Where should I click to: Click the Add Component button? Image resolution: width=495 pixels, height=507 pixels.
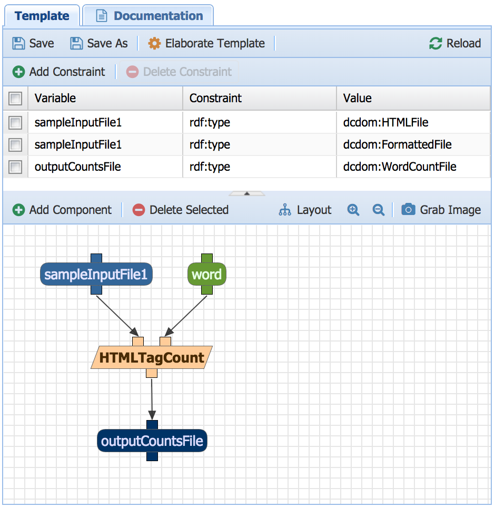point(63,210)
